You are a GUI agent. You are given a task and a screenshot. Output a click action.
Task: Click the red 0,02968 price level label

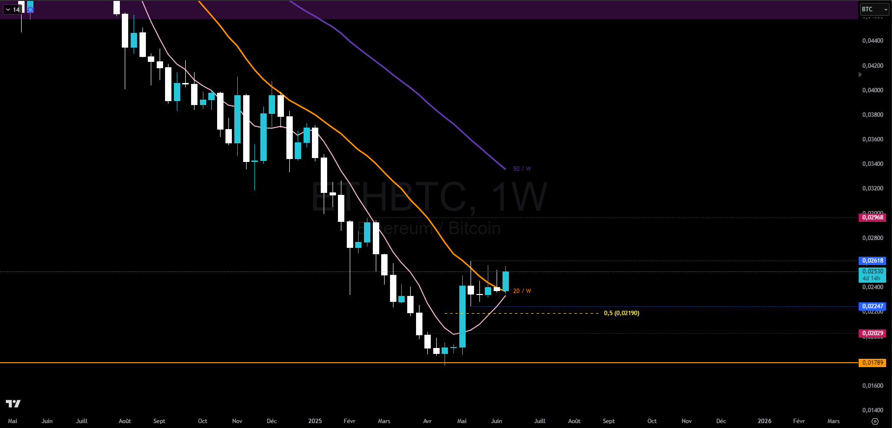tap(872, 217)
